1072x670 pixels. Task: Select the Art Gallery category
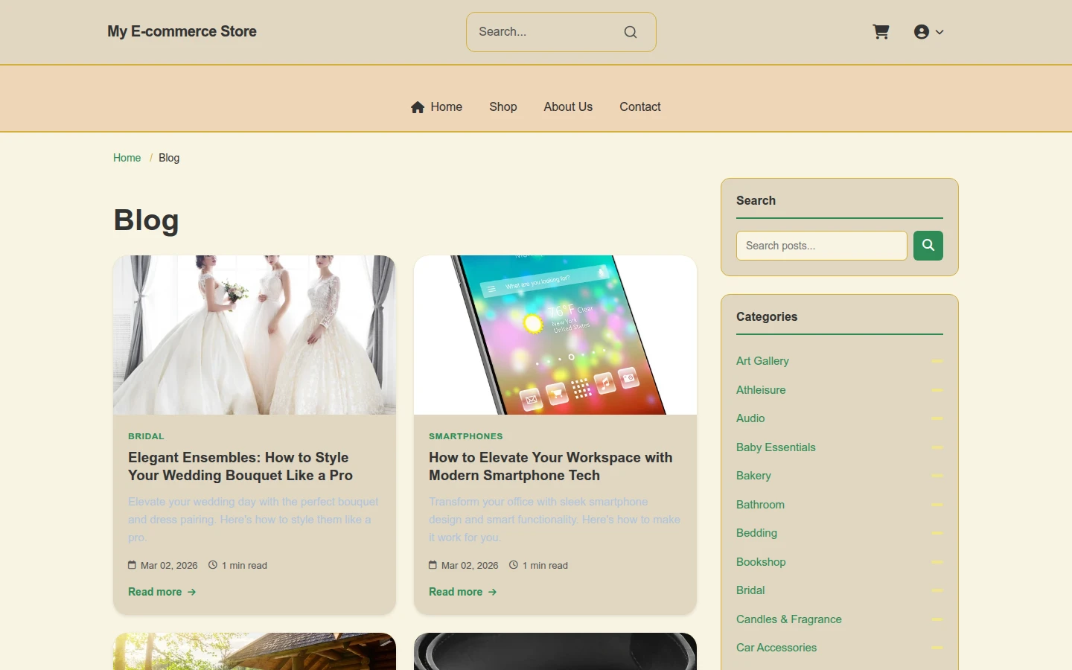click(x=762, y=361)
